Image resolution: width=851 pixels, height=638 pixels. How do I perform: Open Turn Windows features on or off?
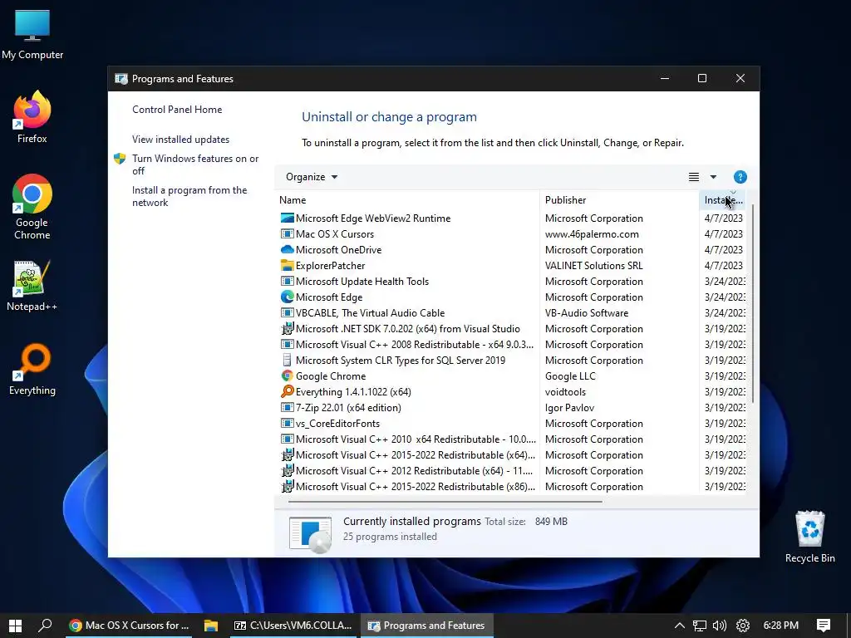(195, 164)
